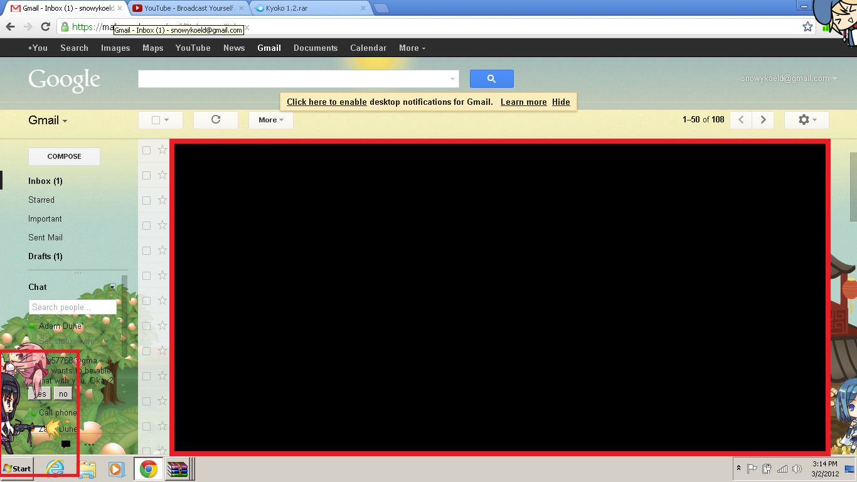The width and height of the screenshot is (857, 482).
Task: Go to older messages arrow
Action: [x=763, y=120]
